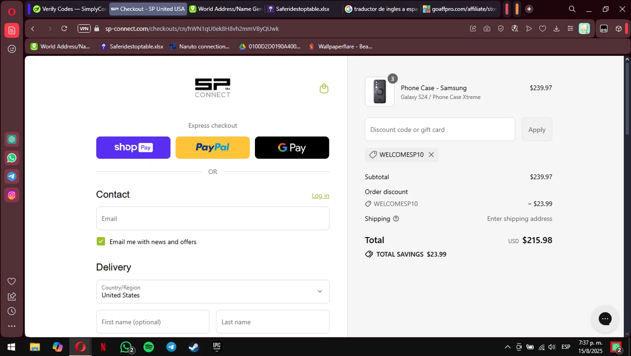Screen dimensions: 631x356
Task: Open Wallpaperflare bookmark
Action: pos(341,47)
